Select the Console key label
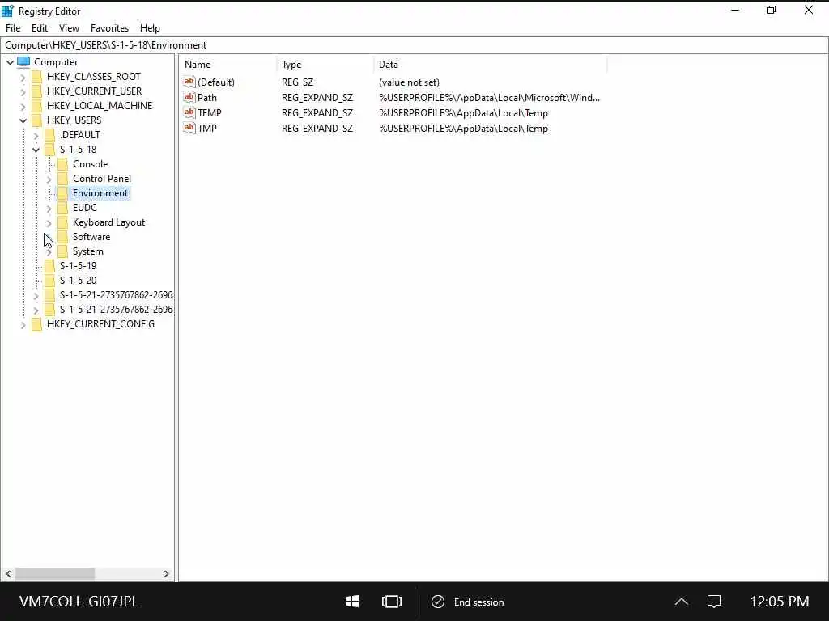Screen dimensions: 829x621 90,164
